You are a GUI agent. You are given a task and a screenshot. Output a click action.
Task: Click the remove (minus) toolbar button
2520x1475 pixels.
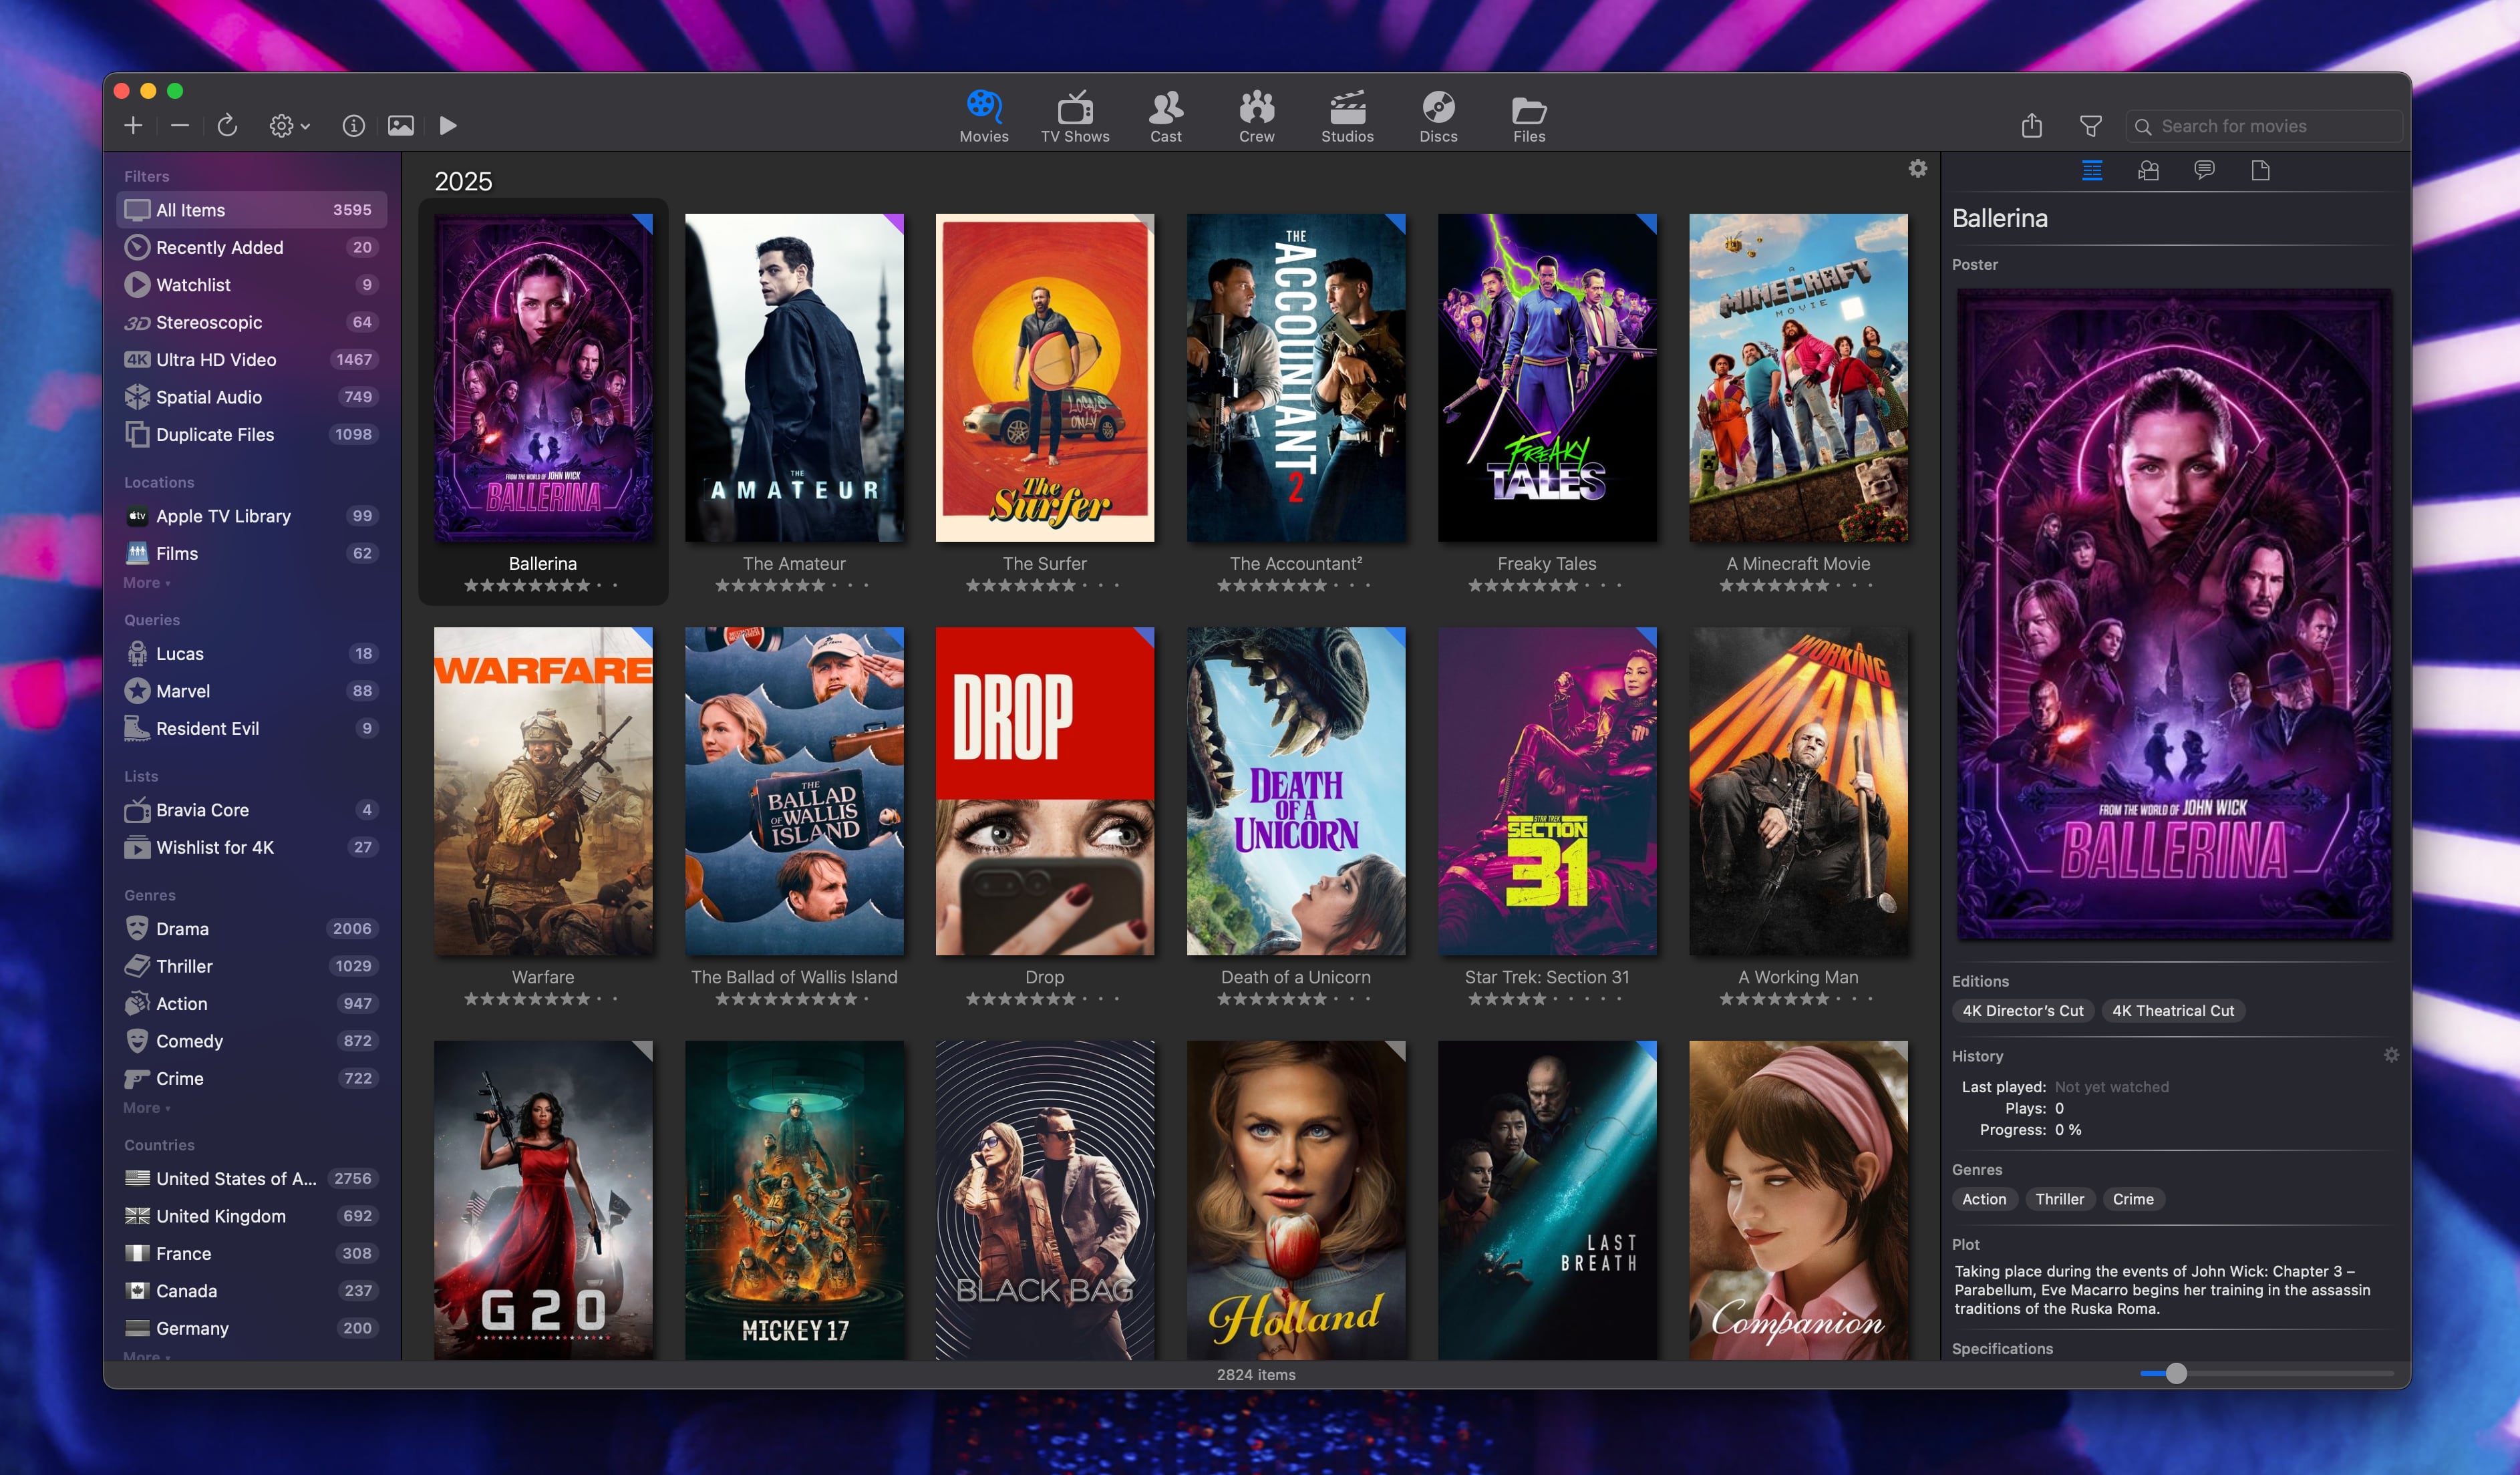(x=180, y=125)
